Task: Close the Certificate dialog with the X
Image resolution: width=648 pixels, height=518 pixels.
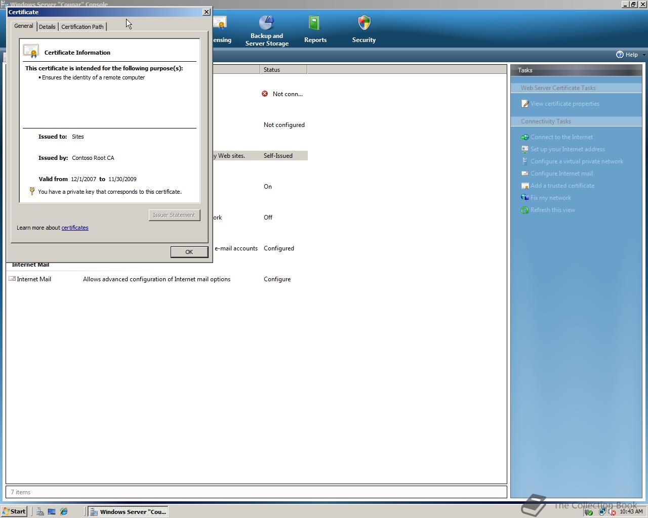Action: click(x=206, y=12)
